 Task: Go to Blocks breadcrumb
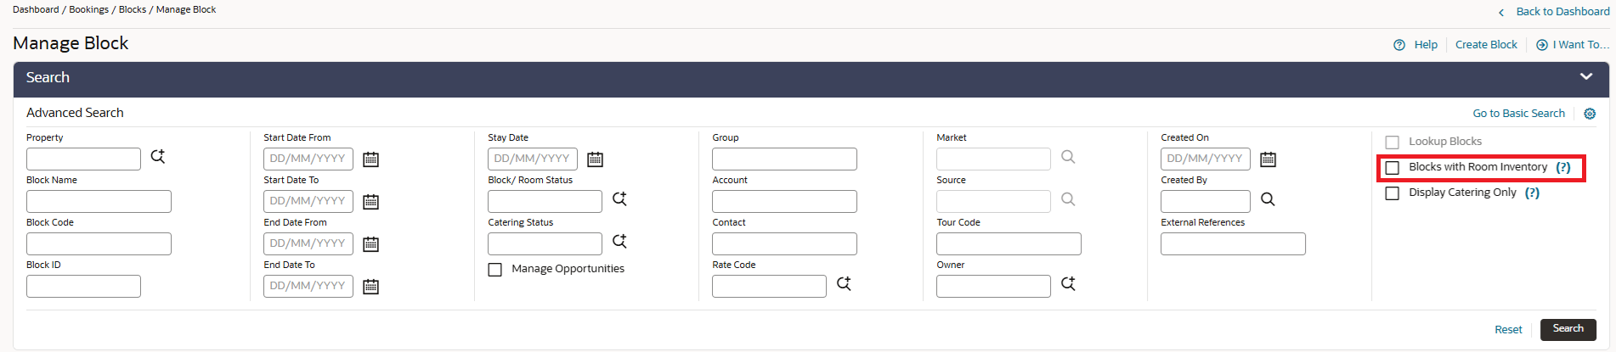pyautogui.click(x=133, y=9)
